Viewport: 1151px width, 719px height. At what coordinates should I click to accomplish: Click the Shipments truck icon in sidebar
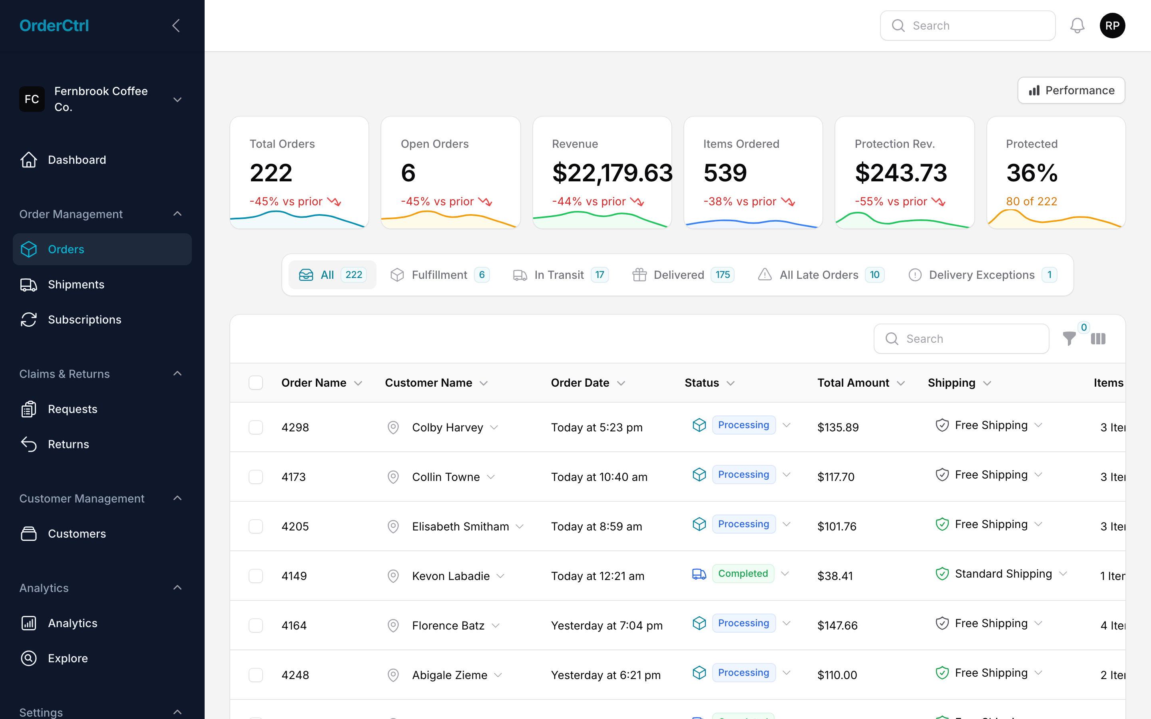click(28, 284)
